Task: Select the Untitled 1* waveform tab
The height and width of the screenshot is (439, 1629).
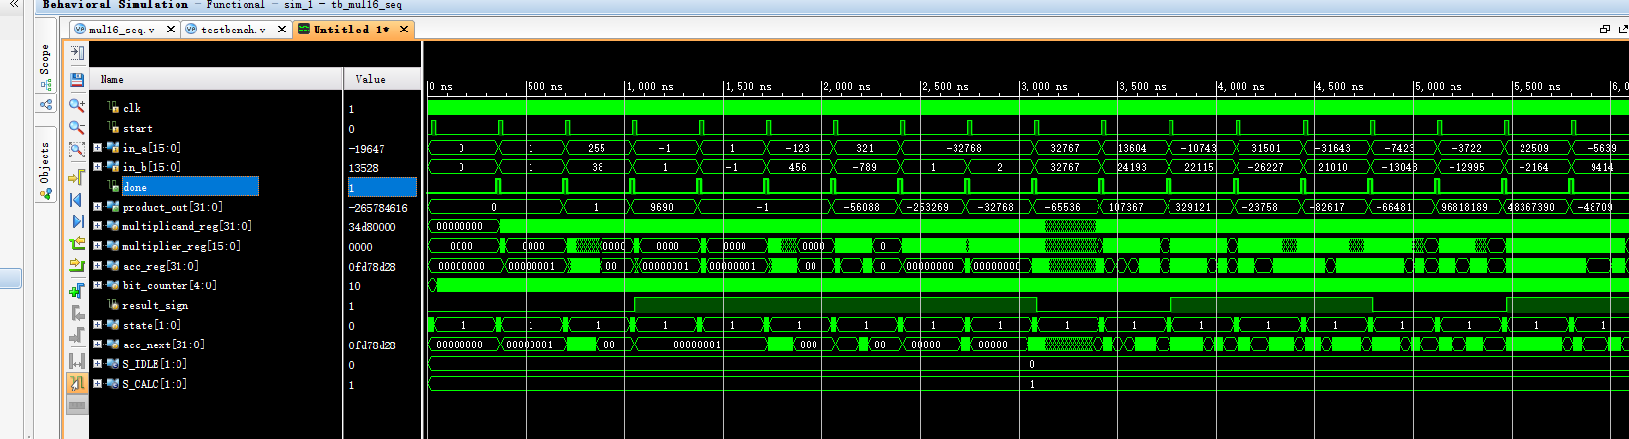Action: click(351, 30)
